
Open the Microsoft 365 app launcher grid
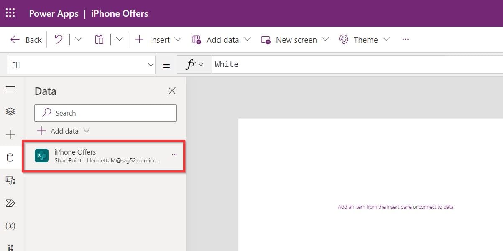pos(10,13)
